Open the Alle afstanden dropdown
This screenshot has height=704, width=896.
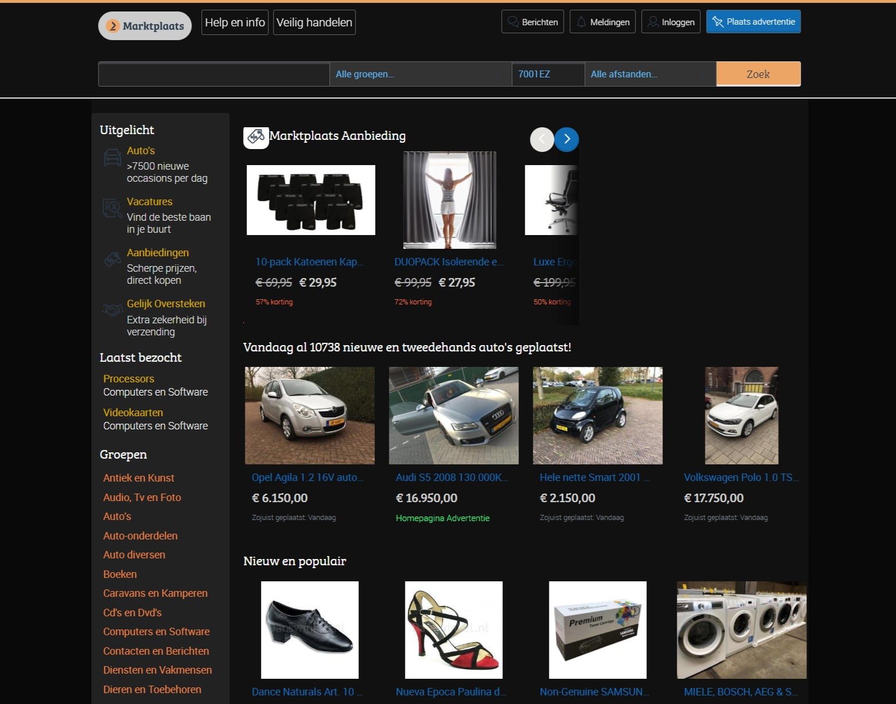tap(649, 74)
